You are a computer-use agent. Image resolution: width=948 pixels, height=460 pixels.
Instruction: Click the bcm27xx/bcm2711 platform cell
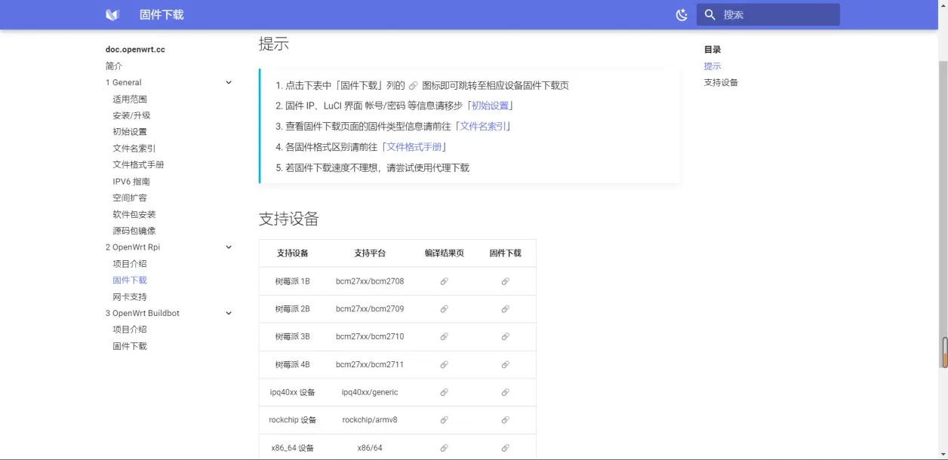370,364
